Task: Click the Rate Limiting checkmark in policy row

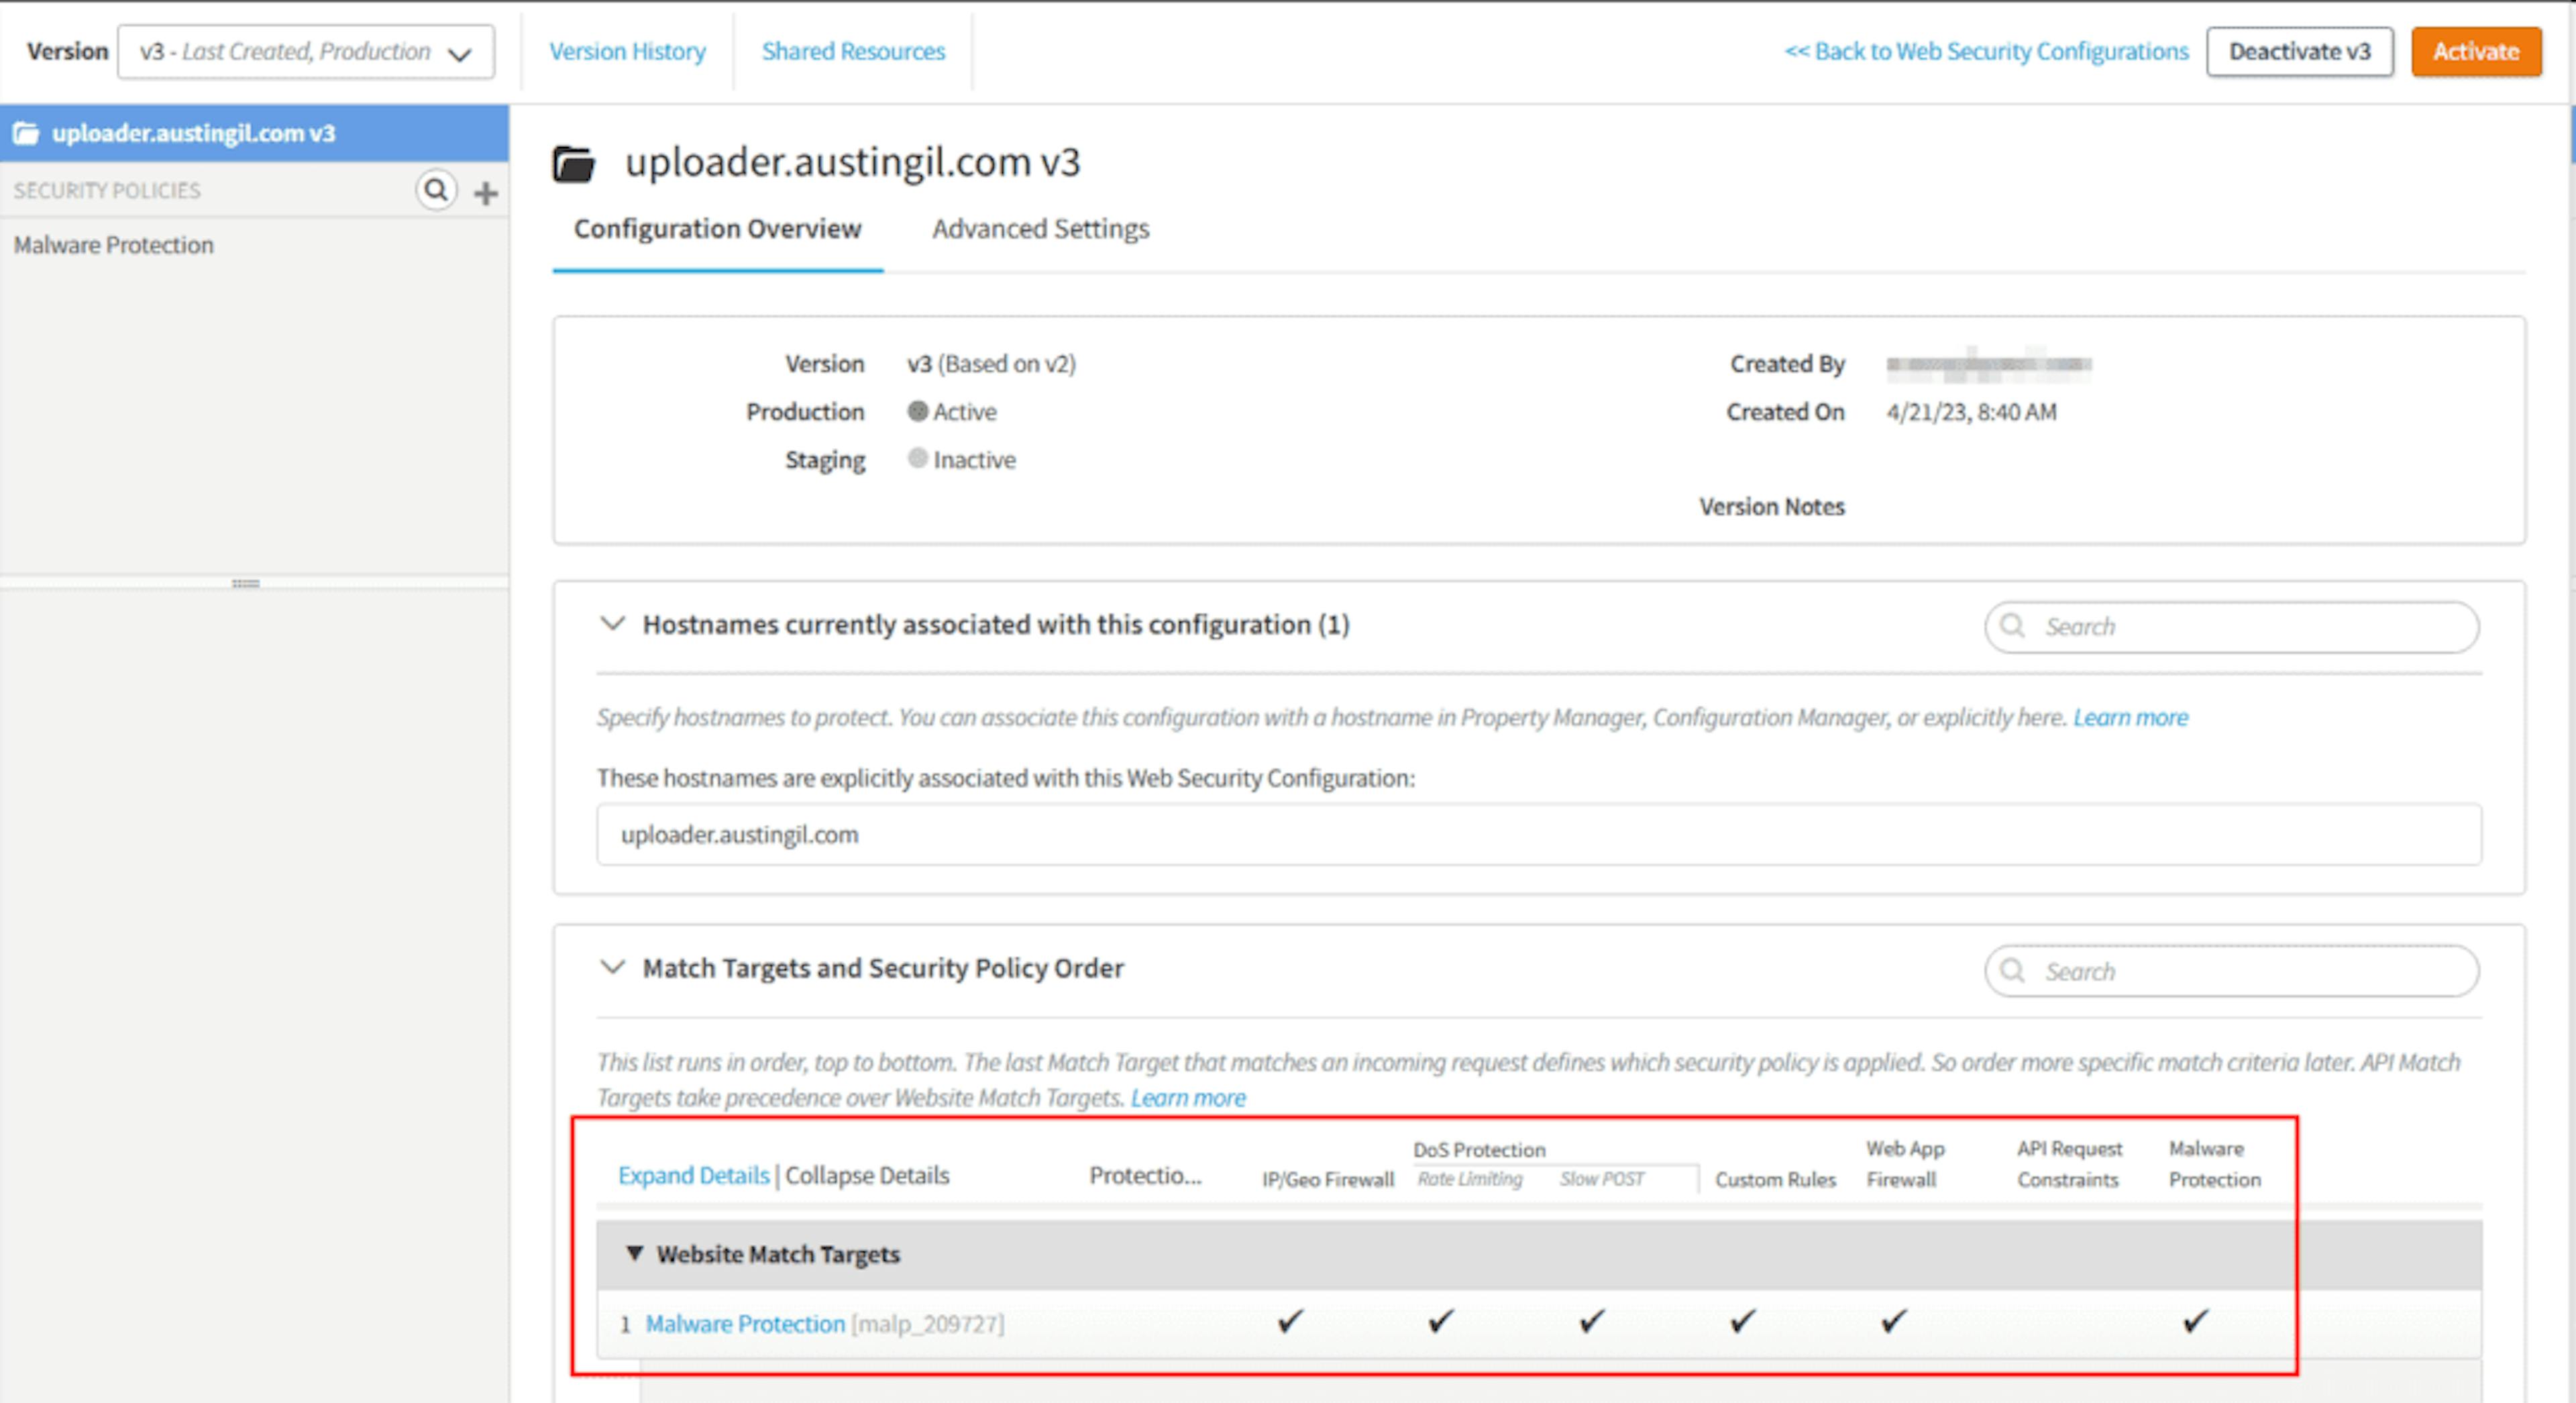Action: (1441, 1321)
